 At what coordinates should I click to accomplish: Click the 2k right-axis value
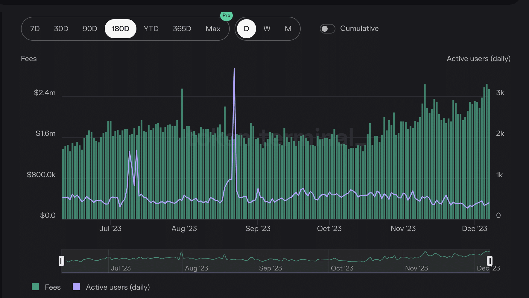[500, 133]
